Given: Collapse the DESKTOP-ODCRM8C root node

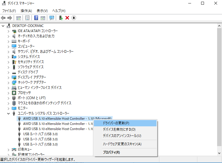Looking at the screenshot, I should click(x=3, y=26).
